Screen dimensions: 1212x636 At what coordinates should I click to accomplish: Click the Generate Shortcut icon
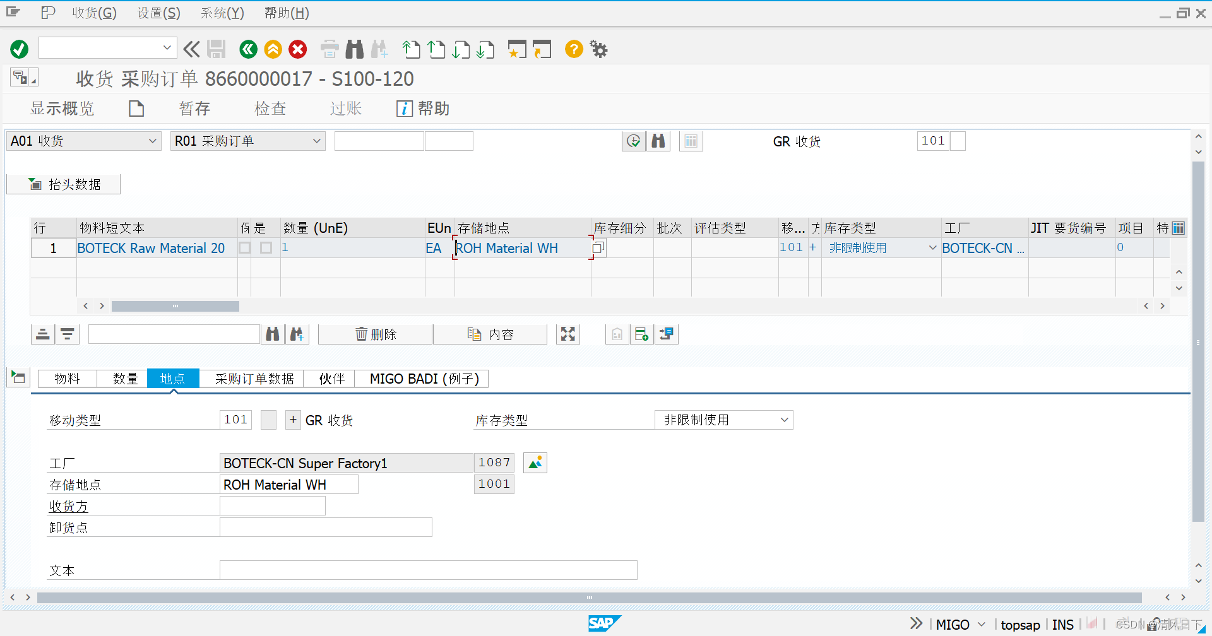pyautogui.click(x=542, y=49)
